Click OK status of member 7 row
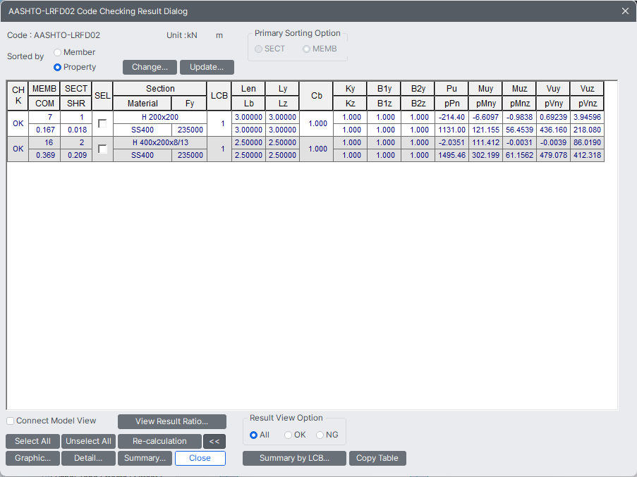The image size is (637, 477). [x=18, y=123]
